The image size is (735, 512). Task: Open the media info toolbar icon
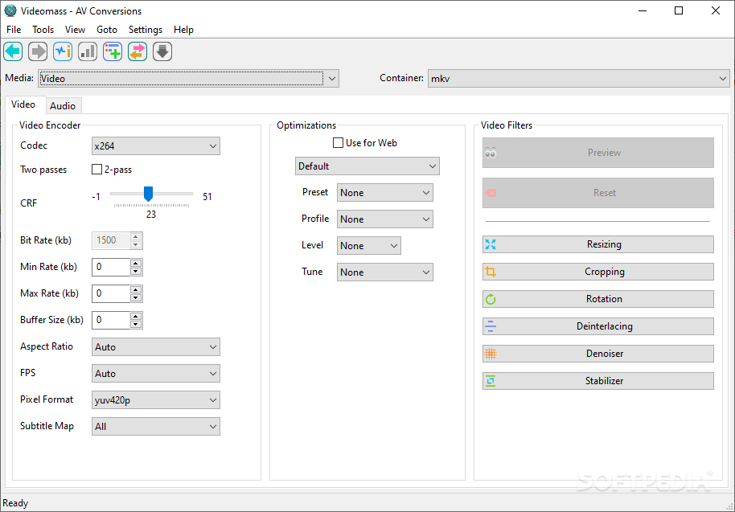pyautogui.click(x=63, y=51)
